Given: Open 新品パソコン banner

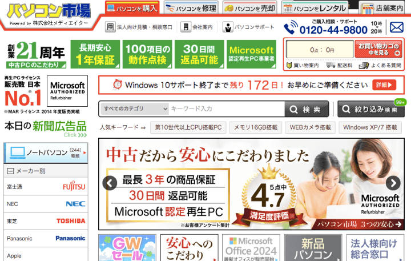Looking at the screenshot, I should point(313,248).
